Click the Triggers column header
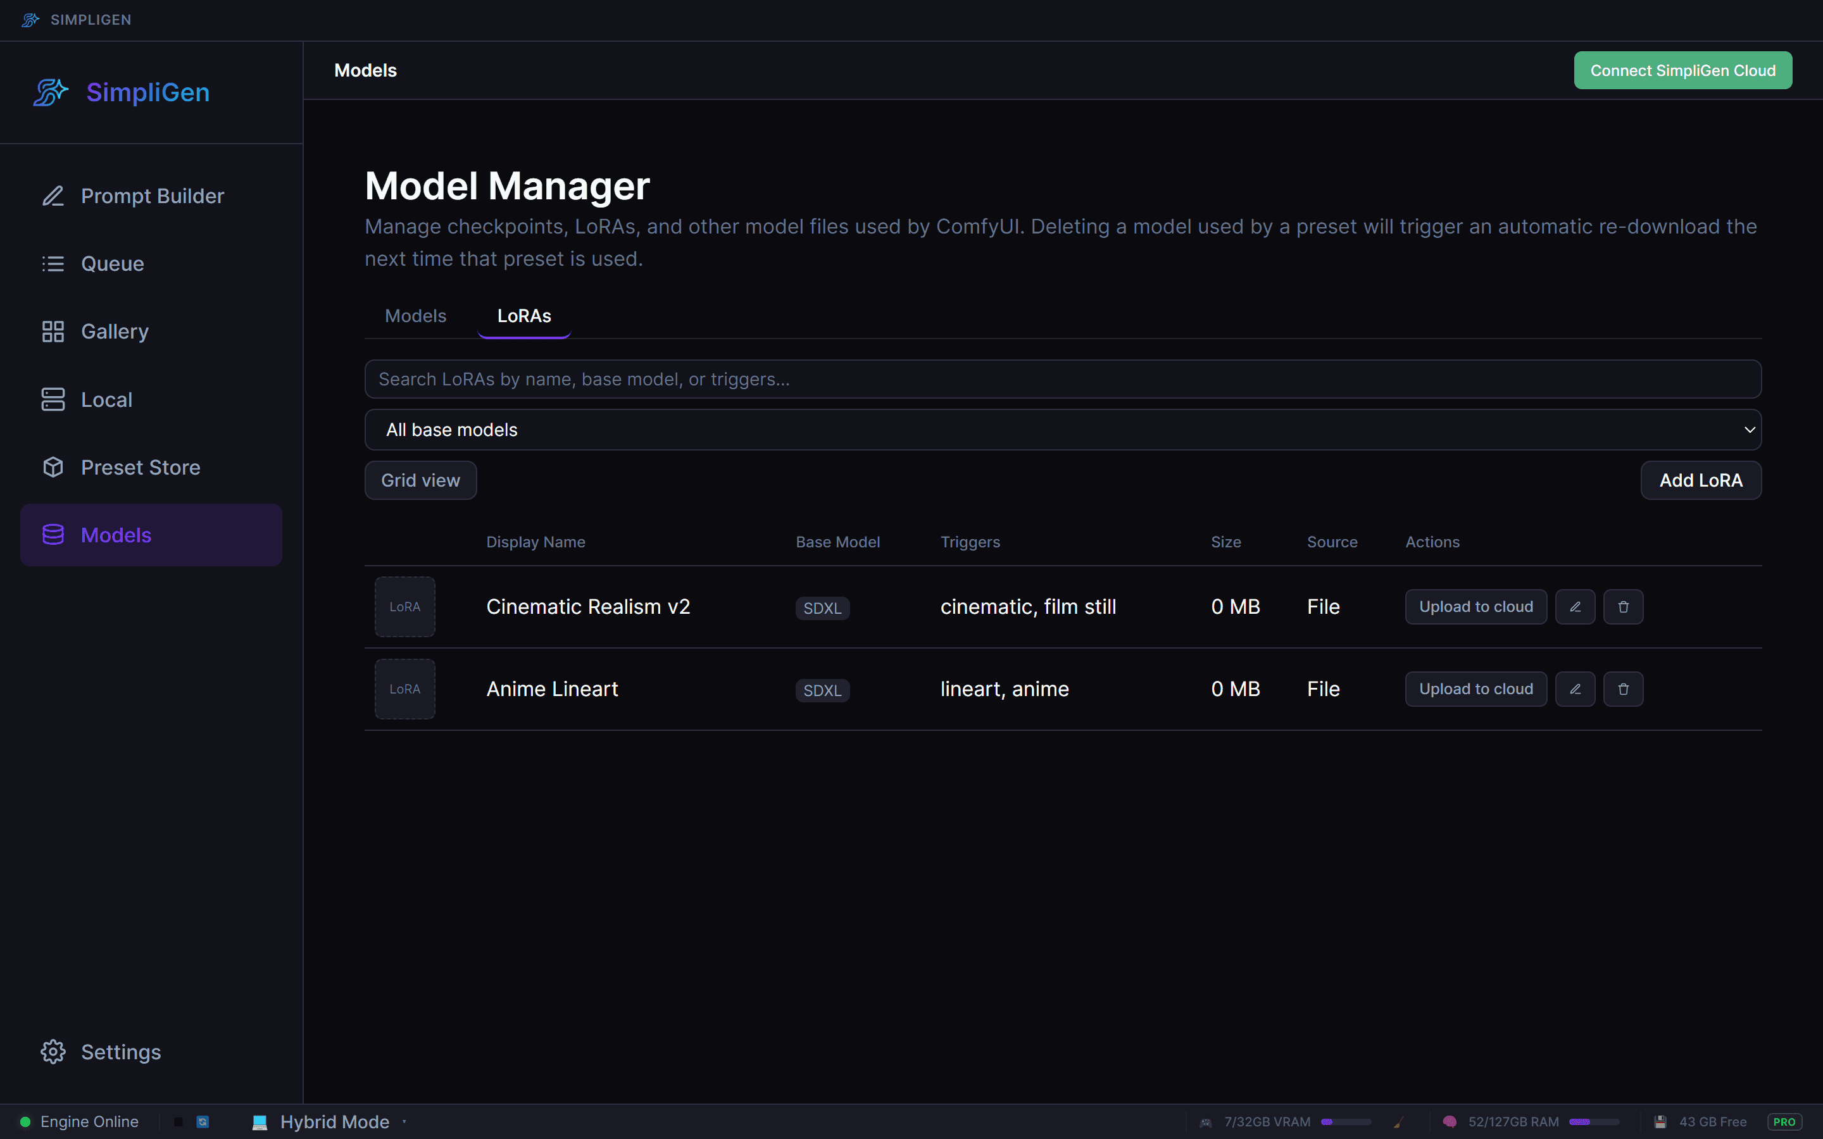This screenshot has width=1823, height=1139. tap(970, 542)
